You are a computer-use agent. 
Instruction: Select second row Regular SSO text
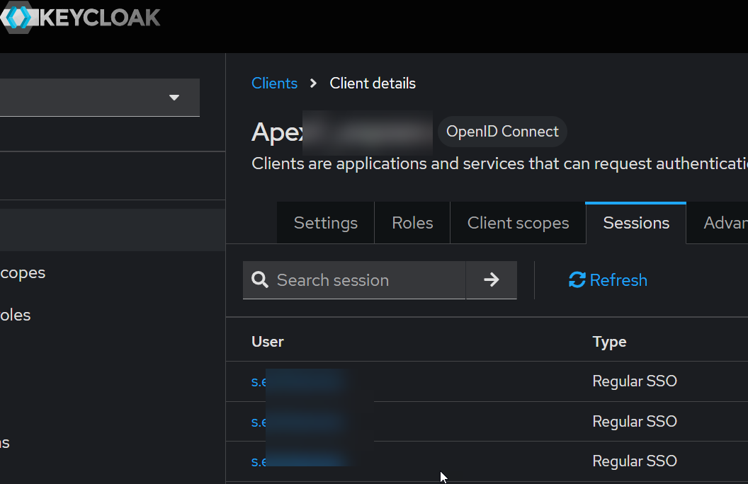pyautogui.click(x=635, y=421)
